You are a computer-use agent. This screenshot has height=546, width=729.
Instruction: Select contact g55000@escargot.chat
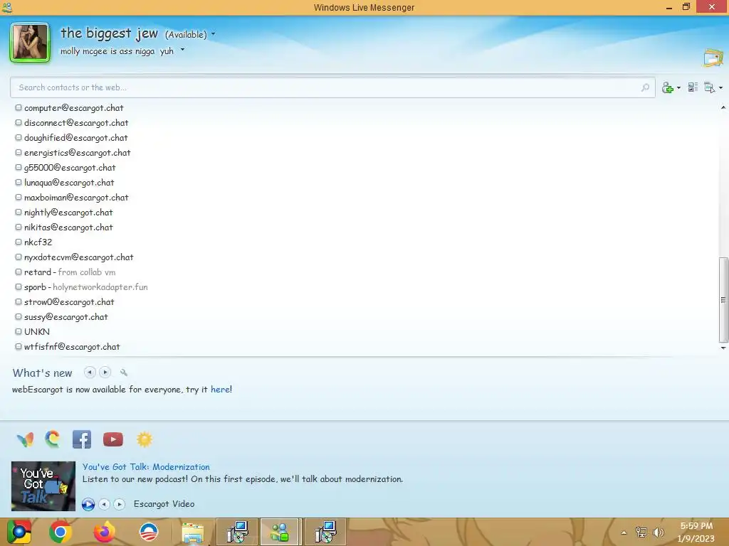tap(70, 168)
